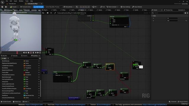The height and width of the screenshot is (106, 189).
Task: Click the Details search field
Action: pyautogui.click(x=168, y=13)
